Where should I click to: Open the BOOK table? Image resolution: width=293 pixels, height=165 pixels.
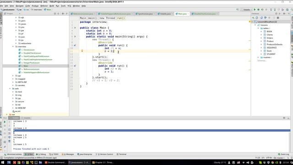pos(269,32)
